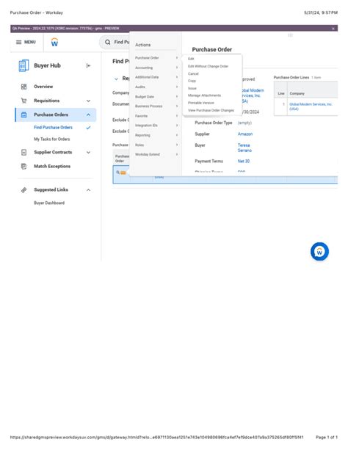Click the Line column header

point(281,93)
